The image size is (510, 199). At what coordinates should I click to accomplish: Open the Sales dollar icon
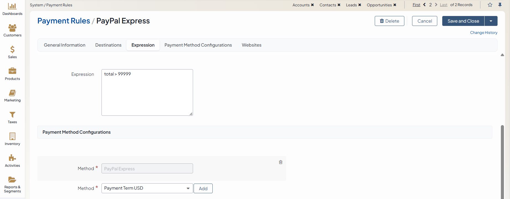(12, 49)
